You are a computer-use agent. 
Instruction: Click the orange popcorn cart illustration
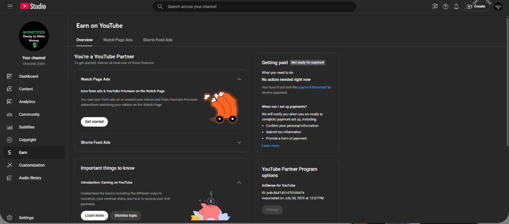(x=222, y=107)
